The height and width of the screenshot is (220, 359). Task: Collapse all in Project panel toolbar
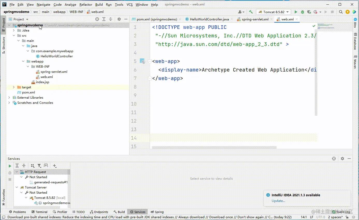point(111,19)
